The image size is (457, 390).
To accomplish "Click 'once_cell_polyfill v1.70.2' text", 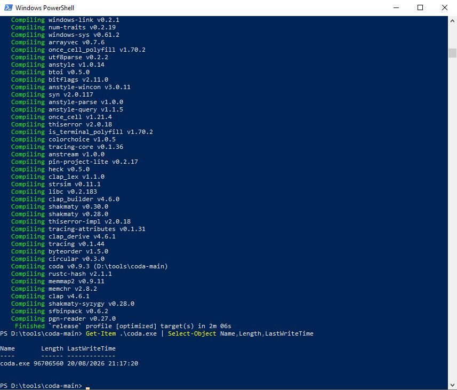I will pyautogui.click(x=97, y=50).
